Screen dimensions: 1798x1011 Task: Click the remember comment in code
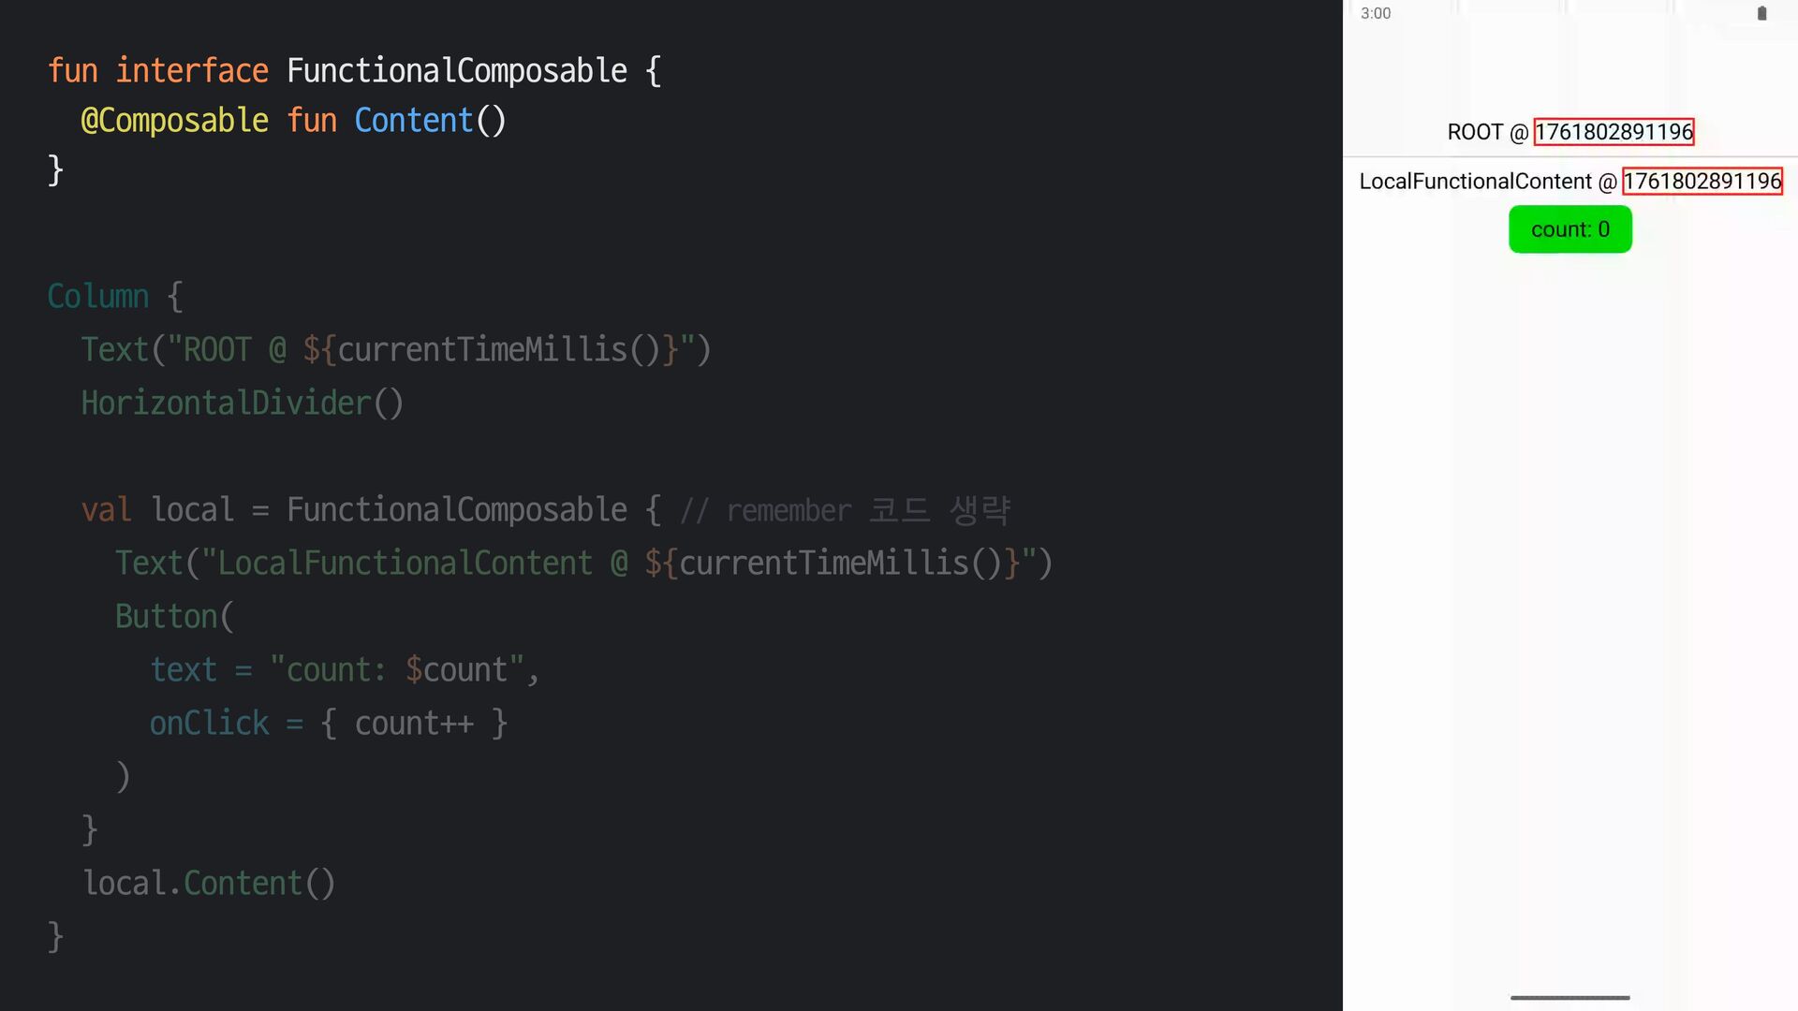pyautogui.click(x=845, y=511)
